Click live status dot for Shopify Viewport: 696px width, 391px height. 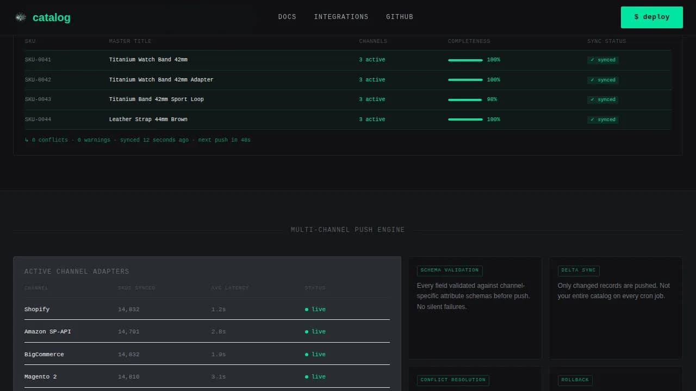pyautogui.click(x=307, y=310)
